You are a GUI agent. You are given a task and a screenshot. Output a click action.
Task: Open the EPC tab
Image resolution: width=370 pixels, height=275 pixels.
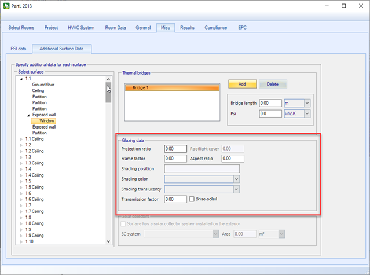click(242, 28)
